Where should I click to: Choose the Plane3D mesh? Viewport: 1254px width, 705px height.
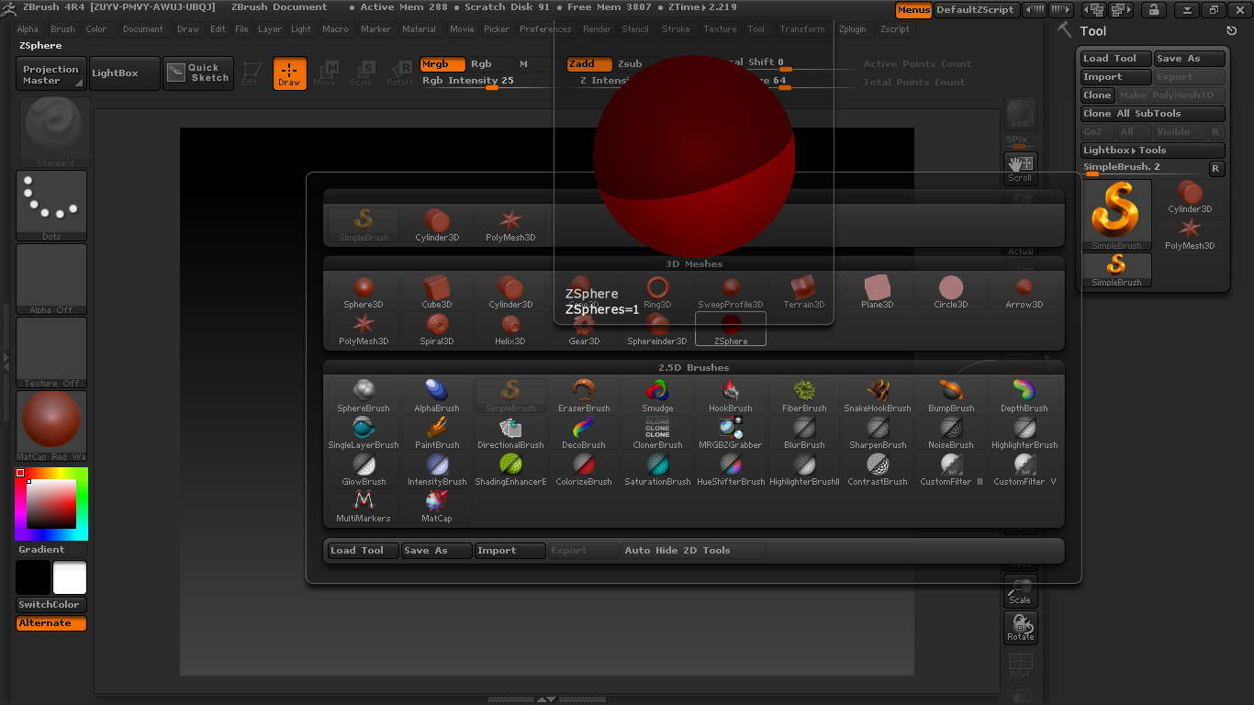click(x=878, y=293)
